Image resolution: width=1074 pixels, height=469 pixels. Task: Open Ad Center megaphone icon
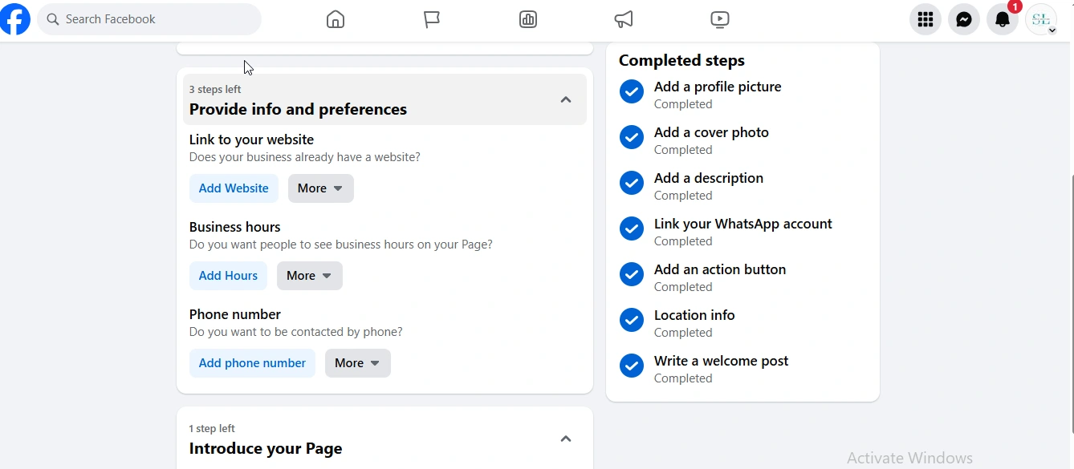tap(624, 19)
